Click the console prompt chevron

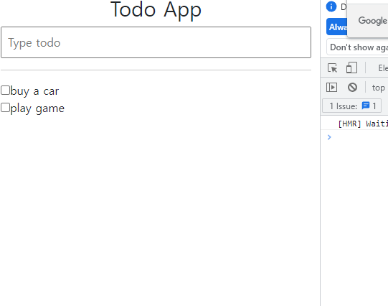329,137
